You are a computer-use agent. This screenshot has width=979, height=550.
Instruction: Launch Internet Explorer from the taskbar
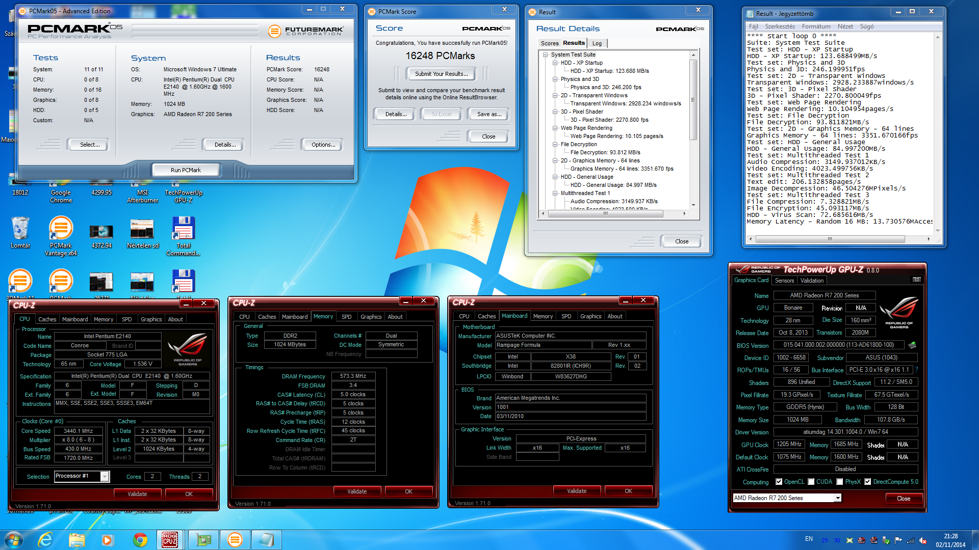click(x=46, y=540)
